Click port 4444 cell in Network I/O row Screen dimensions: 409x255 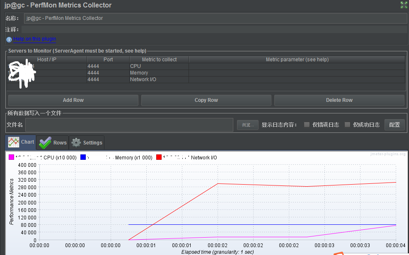108,79
